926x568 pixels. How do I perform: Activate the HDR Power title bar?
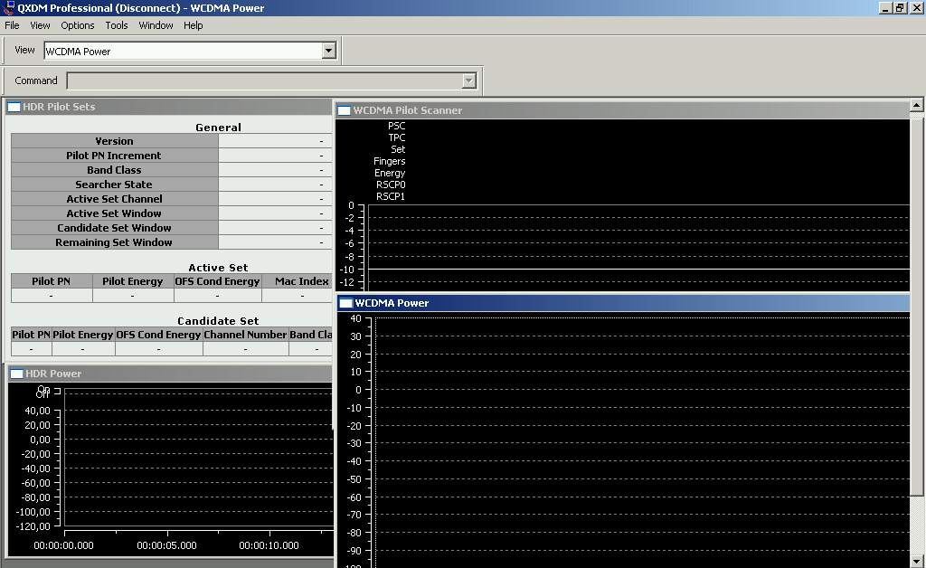[x=170, y=374]
